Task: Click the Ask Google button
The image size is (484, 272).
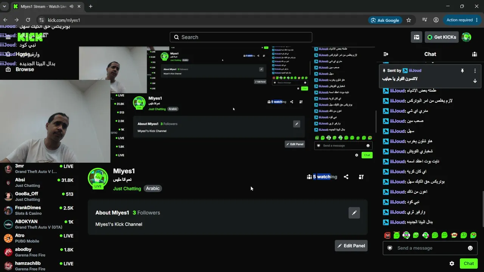Action: click(x=385, y=20)
